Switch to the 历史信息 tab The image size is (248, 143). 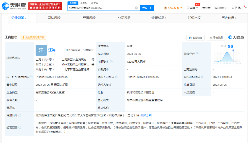click(x=229, y=18)
